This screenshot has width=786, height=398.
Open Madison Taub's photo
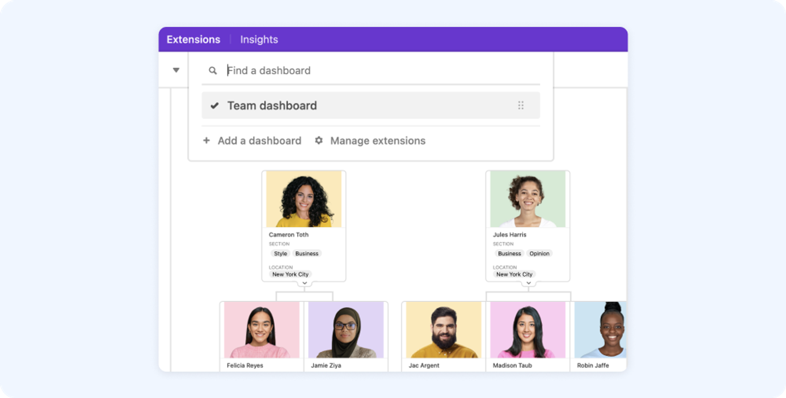528,330
